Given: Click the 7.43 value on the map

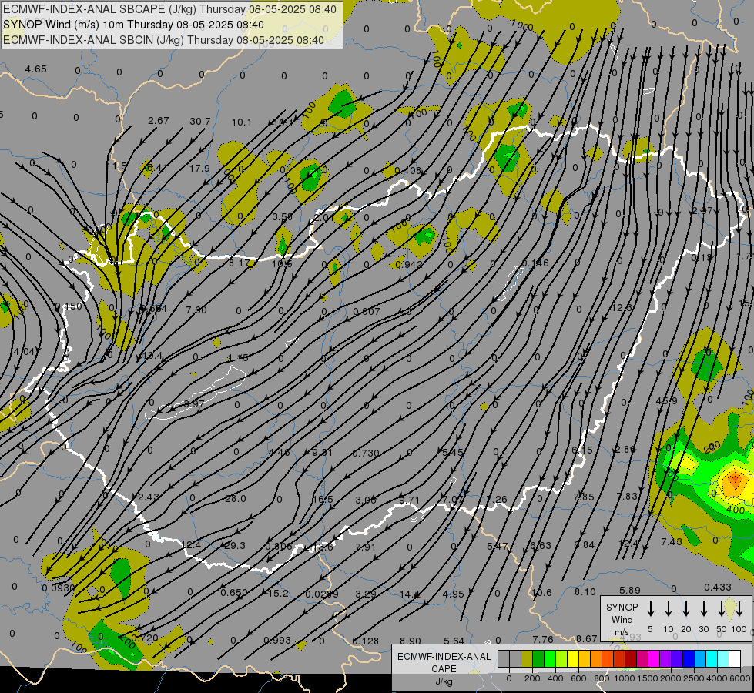Looking at the screenshot, I should 672,541.
